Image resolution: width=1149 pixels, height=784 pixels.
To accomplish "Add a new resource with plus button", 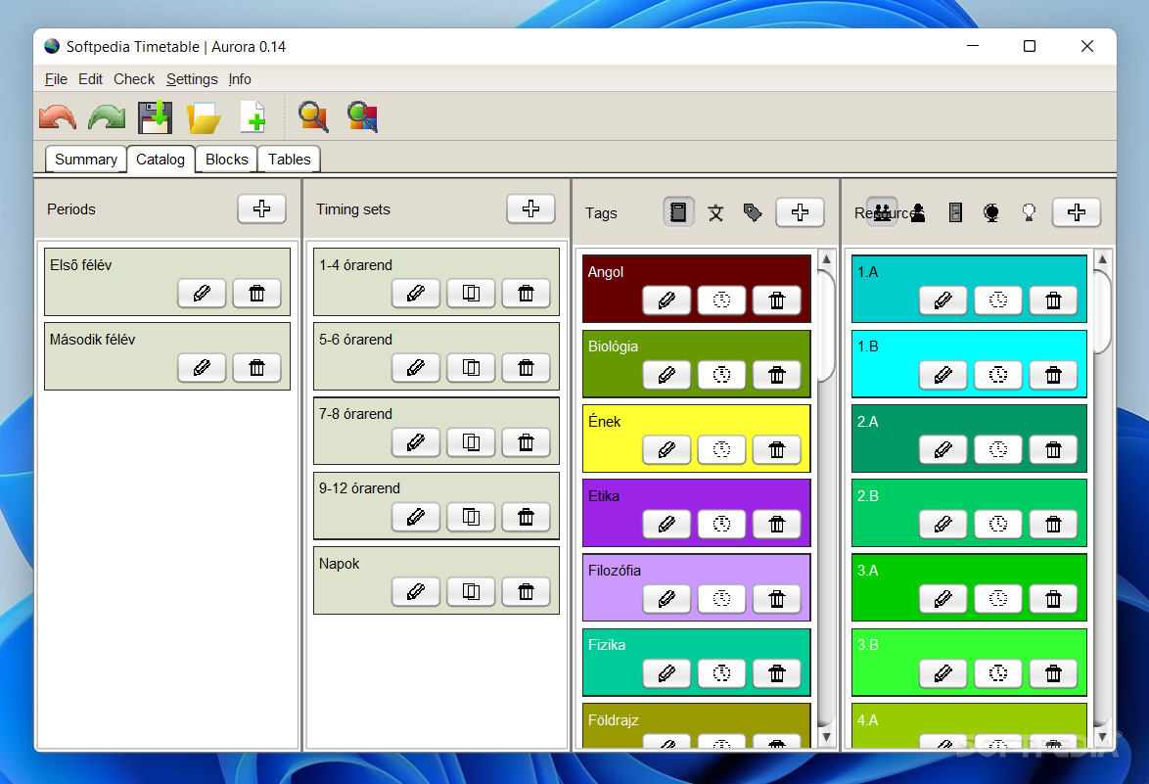I will click(1076, 212).
